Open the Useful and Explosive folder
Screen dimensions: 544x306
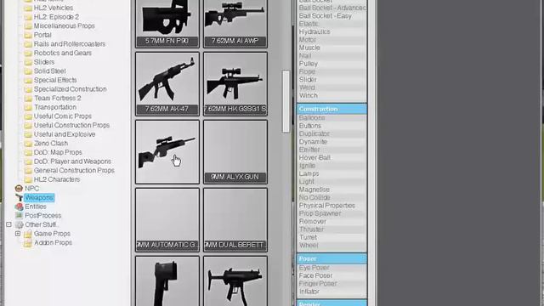(65, 134)
